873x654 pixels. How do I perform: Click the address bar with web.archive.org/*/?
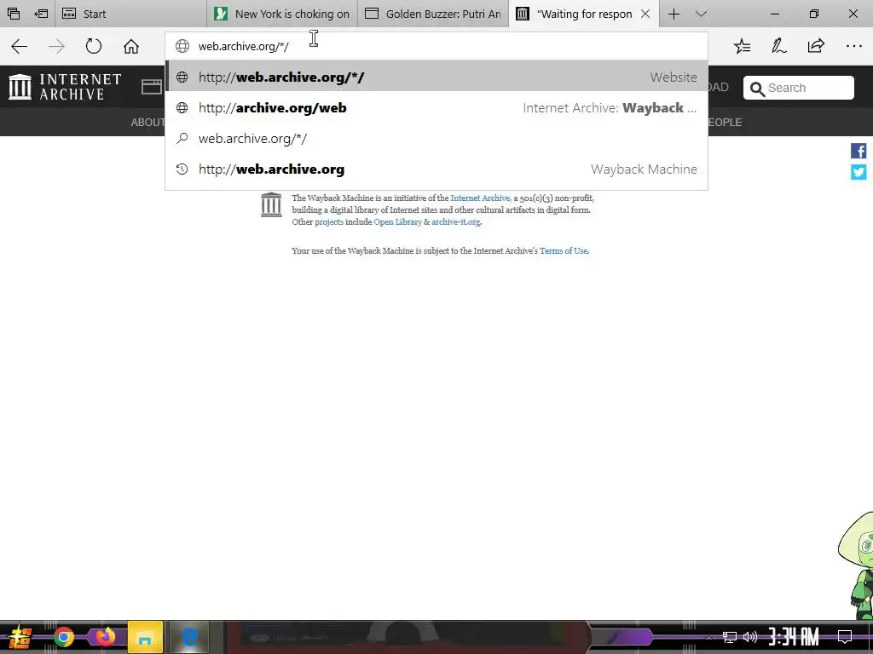click(436, 46)
